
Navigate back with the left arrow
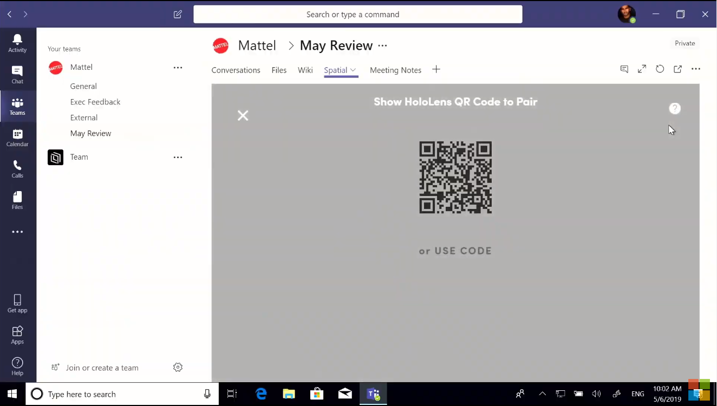tap(9, 14)
